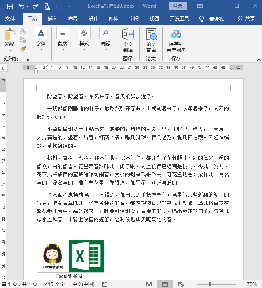Switch to the 开发工具 tab

tap(179, 19)
